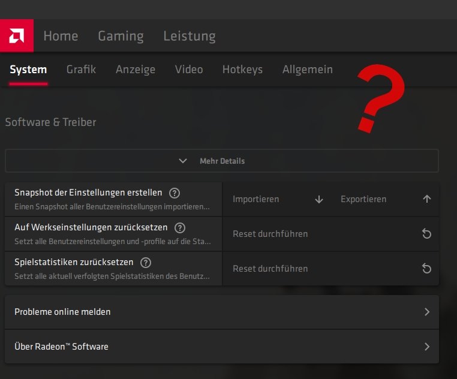
Task: Click Exportieren to export settings
Action: pos(363,200)
